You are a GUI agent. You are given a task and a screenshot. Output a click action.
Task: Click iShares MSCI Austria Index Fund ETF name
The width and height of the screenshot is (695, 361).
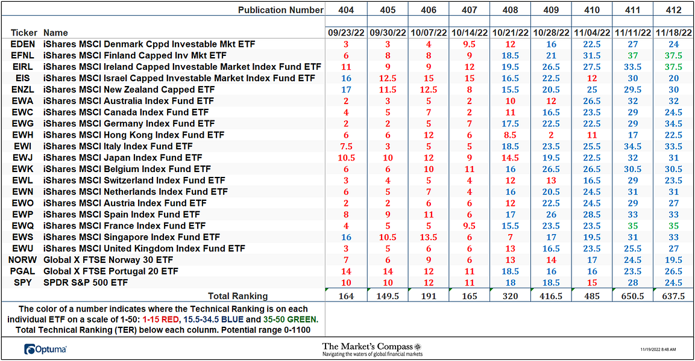click(125, 203)
